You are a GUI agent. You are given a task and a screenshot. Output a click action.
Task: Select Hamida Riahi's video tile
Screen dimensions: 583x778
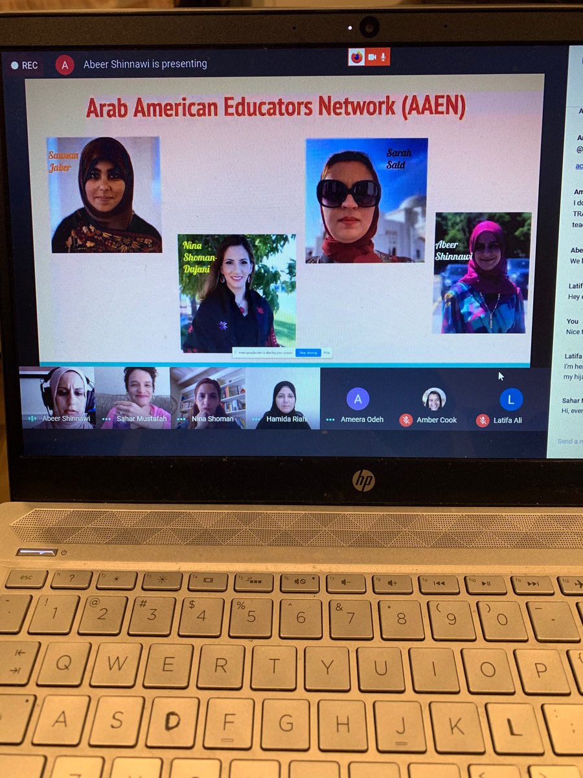click(x=283, y=397)
